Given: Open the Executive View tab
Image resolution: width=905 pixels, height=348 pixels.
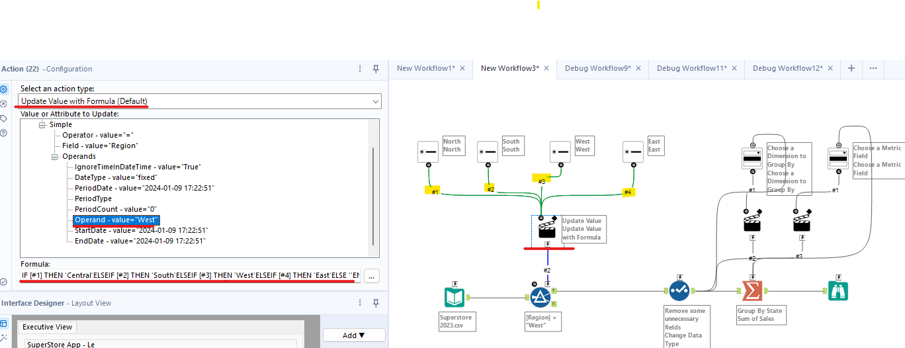Looking at the screenshot, I should (x=48, y=327).
